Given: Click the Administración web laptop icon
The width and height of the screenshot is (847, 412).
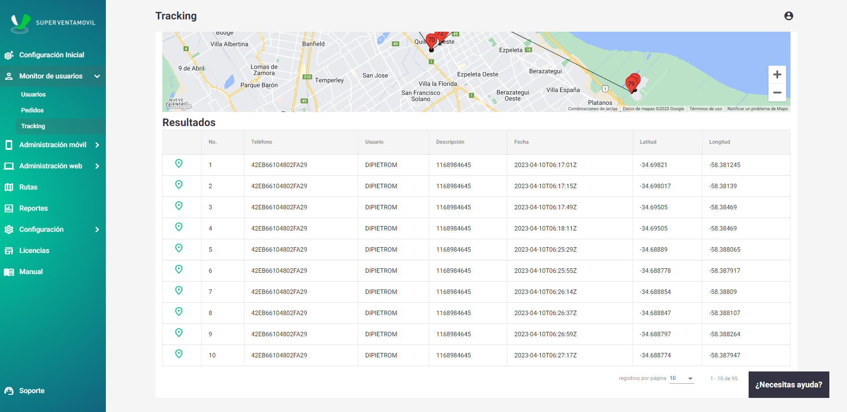Looking at the screenshot, I should (9, 166).
